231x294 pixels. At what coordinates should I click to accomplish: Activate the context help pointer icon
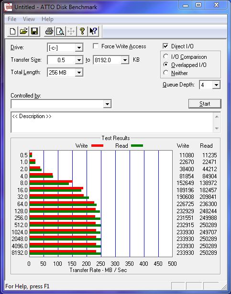click(x=93, y=31)
